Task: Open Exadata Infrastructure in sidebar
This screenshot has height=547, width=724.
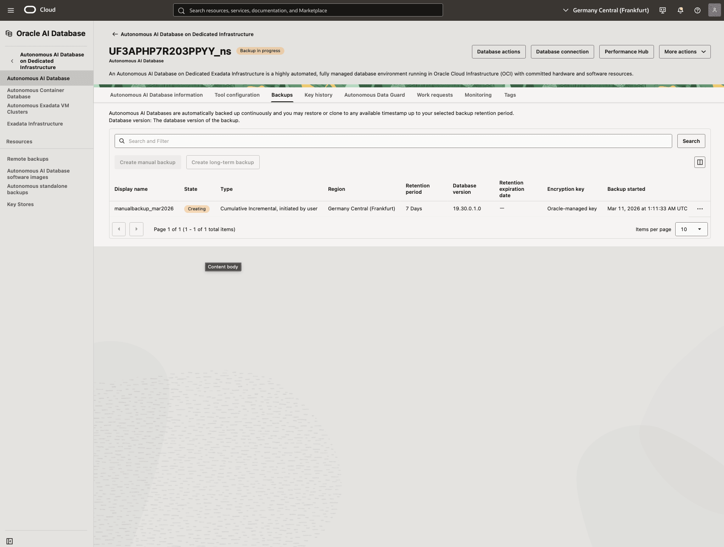Action: [x=35, y=124]
